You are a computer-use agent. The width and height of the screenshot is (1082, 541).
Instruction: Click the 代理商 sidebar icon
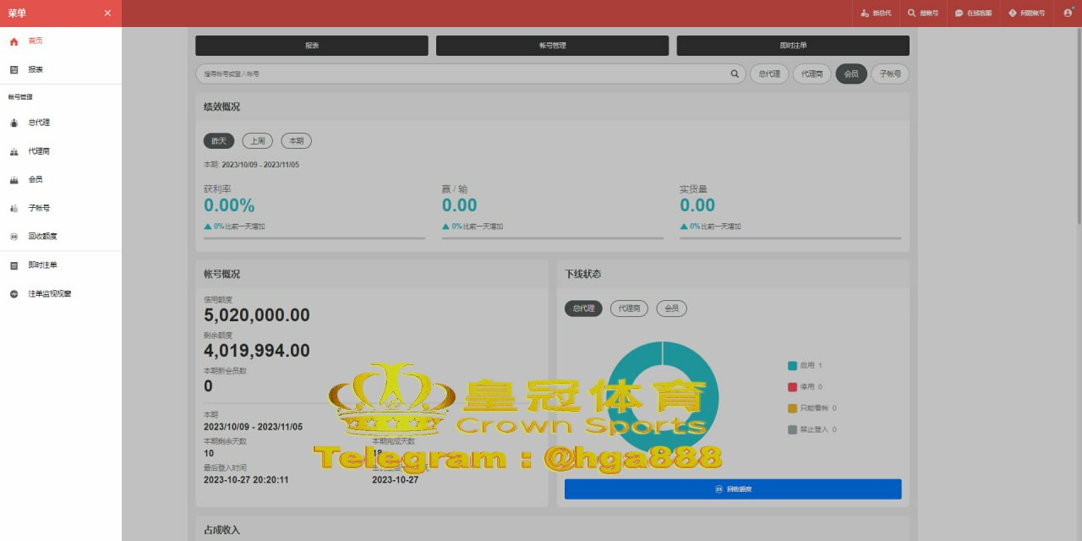click(14, 151)
